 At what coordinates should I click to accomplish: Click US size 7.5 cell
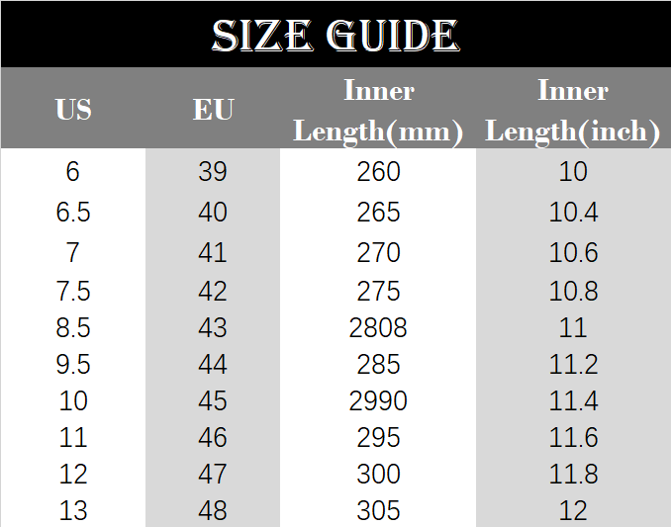coord(73,292)
